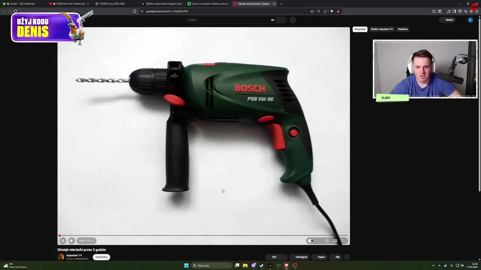Open Brave browser from the taskbar

click(286, 265)
